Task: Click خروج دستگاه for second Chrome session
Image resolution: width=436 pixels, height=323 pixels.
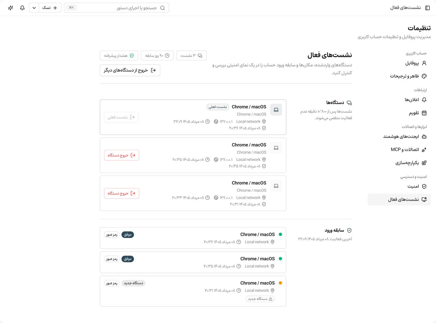Action: point(122,155)
